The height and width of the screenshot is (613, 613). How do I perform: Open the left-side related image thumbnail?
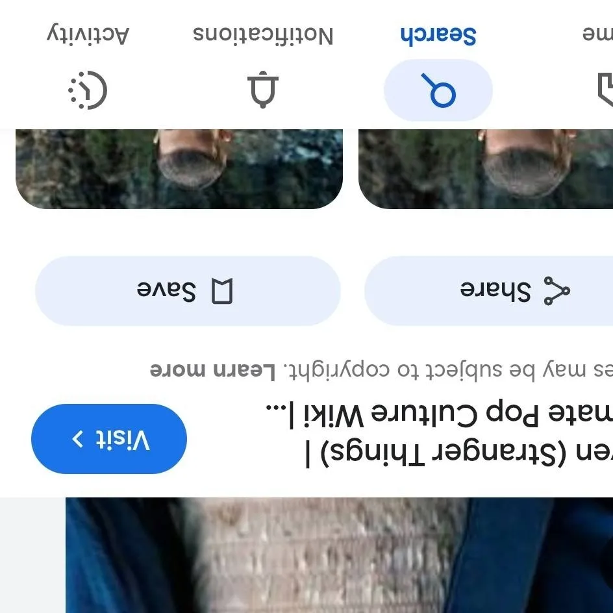[x=179, y=169]
